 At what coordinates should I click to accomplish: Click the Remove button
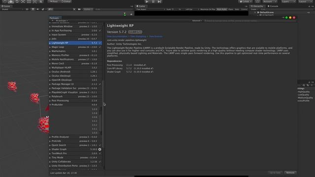290,173
